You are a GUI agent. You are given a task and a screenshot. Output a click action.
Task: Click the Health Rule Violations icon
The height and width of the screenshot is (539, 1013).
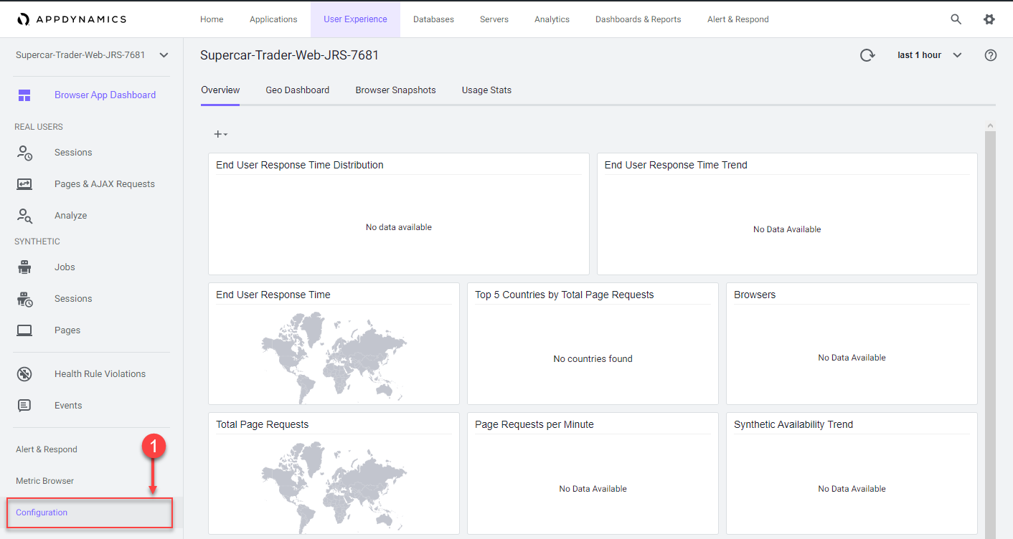[x=25, y=374]
